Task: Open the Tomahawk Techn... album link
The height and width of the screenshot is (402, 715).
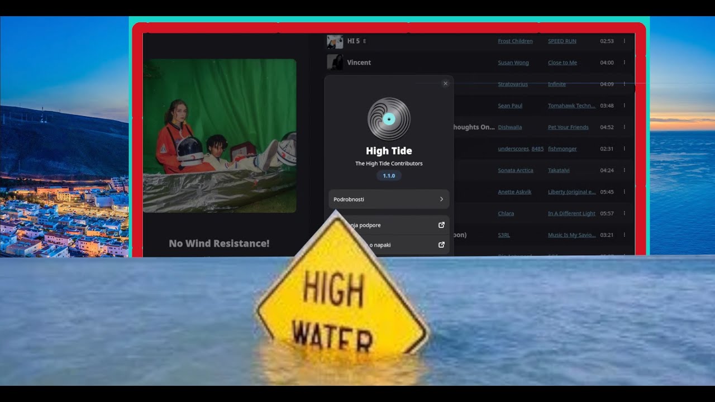Action: pyautogui.click(x=571, y=106)
